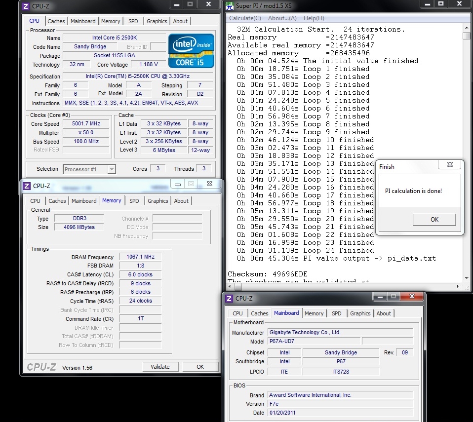Click OK in the PI calculation Finish dialog
The image size is (473, 422).
pyautogui.click(x=434, y=219)
